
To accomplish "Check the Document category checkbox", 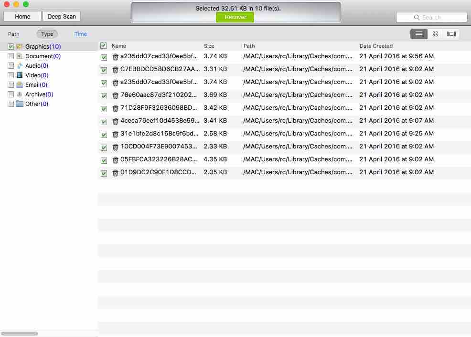I will click(11, 56).
